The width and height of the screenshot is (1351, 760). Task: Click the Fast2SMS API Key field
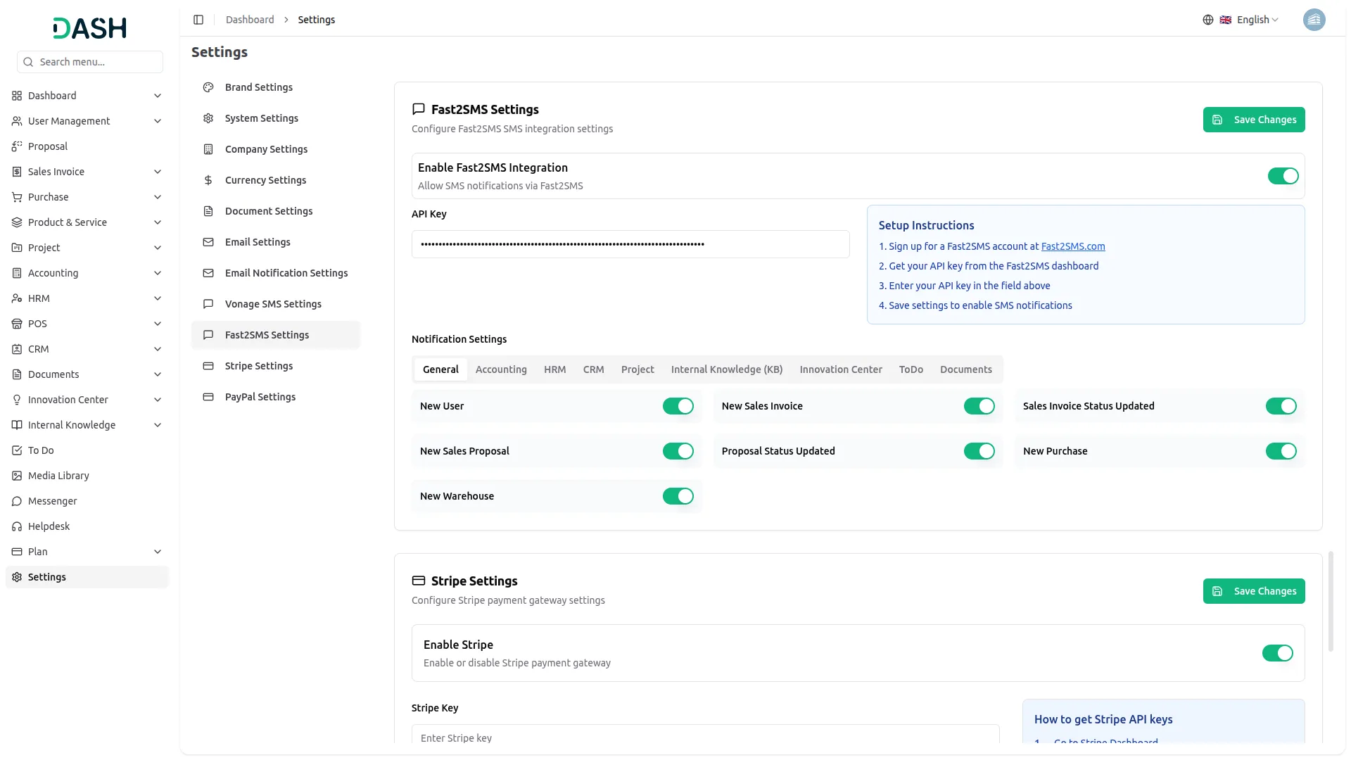(630, 244)
